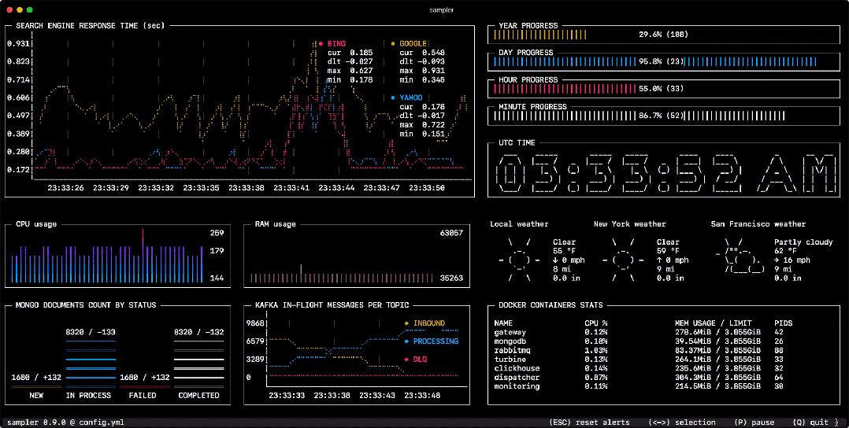Click the IN PROCESS status label
The width and height of the screenshot is (849, 428).
pos(88,396)
